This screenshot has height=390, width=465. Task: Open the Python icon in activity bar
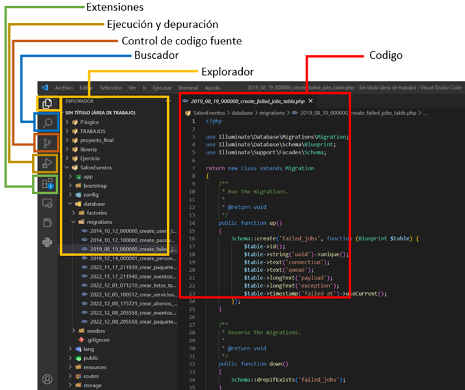(x=47, y=242)
